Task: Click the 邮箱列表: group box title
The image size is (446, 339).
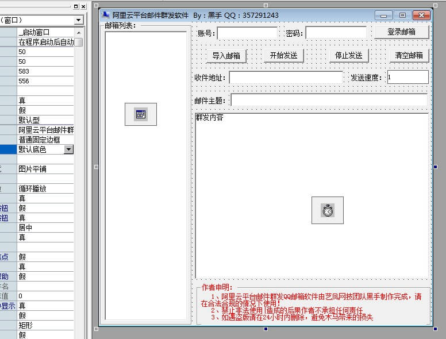Action: pyautogui.click(x=121, y=26)
